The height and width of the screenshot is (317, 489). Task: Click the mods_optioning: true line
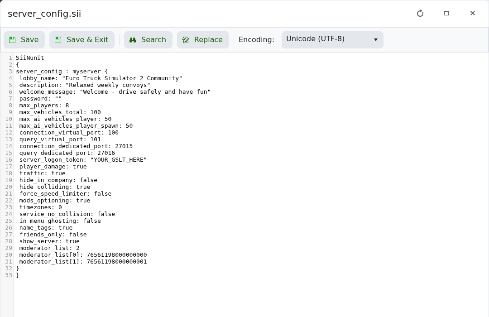coord(55,200)
